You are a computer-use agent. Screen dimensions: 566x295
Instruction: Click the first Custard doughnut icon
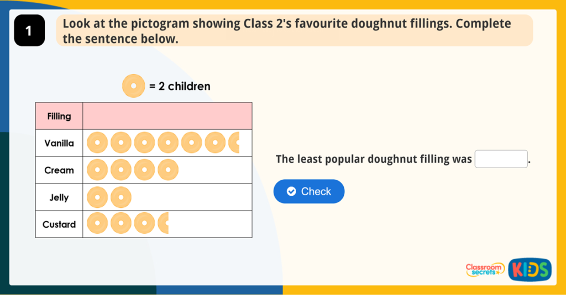(97, 224)
